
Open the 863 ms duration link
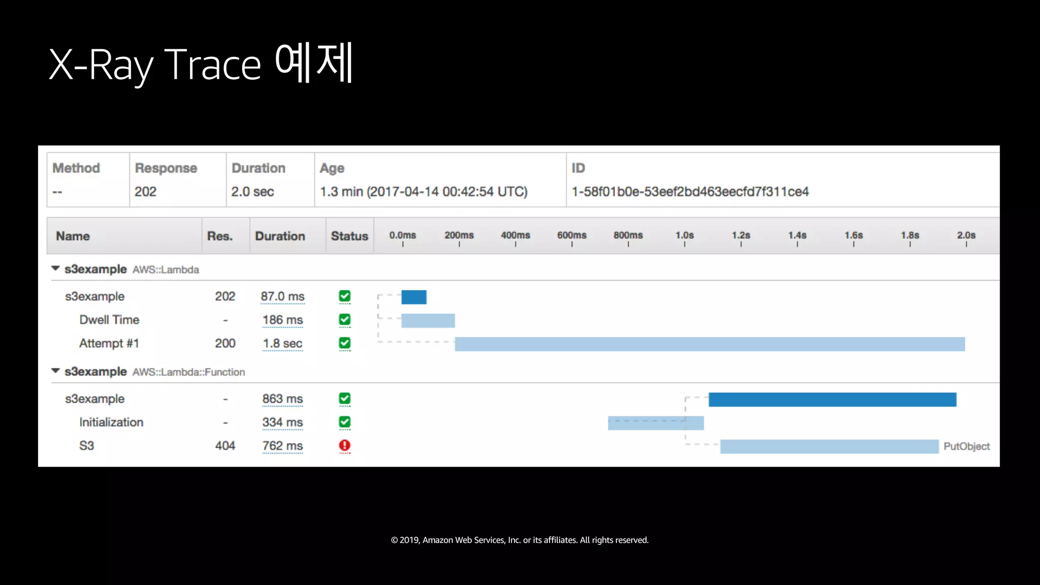[x=282, y=399]
